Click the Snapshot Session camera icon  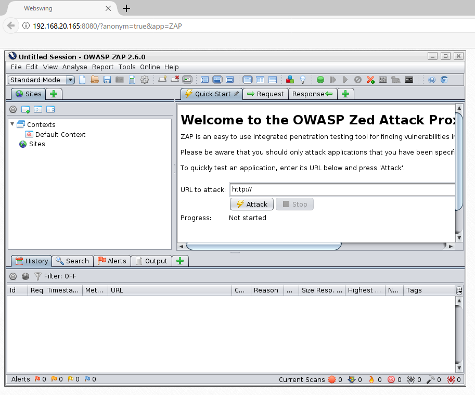(120, 80)
